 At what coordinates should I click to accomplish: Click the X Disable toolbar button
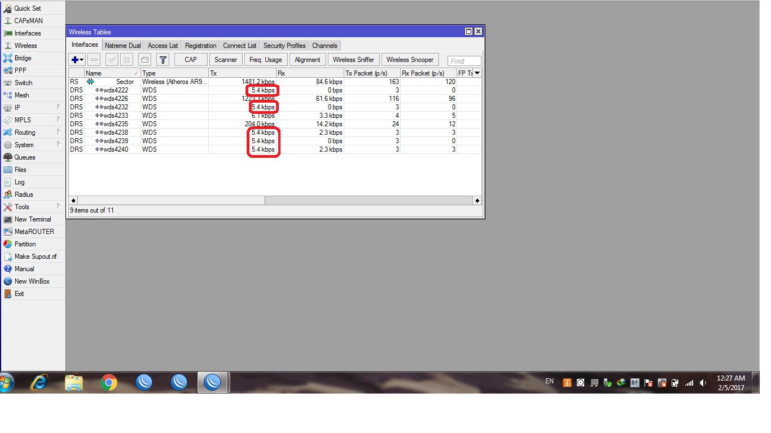pyautogui.click(x=127, y=60)
